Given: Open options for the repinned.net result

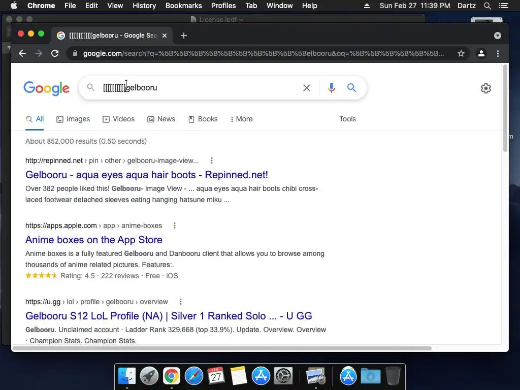Looking at the screenshot, I should (212, 160).
